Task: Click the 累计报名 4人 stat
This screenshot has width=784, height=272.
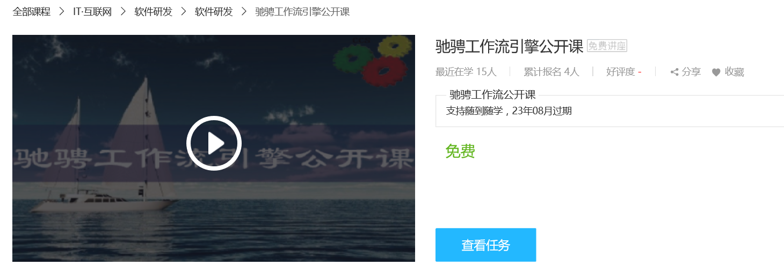Action: point(551,72)
